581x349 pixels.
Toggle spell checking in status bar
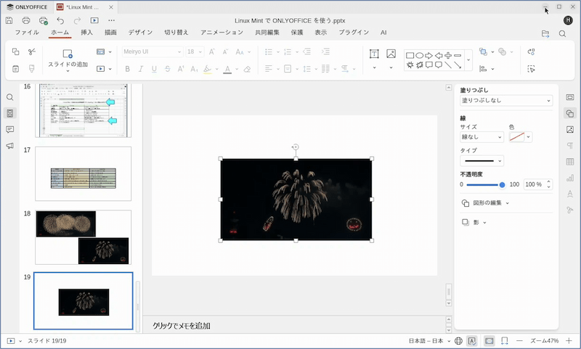click(472, 340)
